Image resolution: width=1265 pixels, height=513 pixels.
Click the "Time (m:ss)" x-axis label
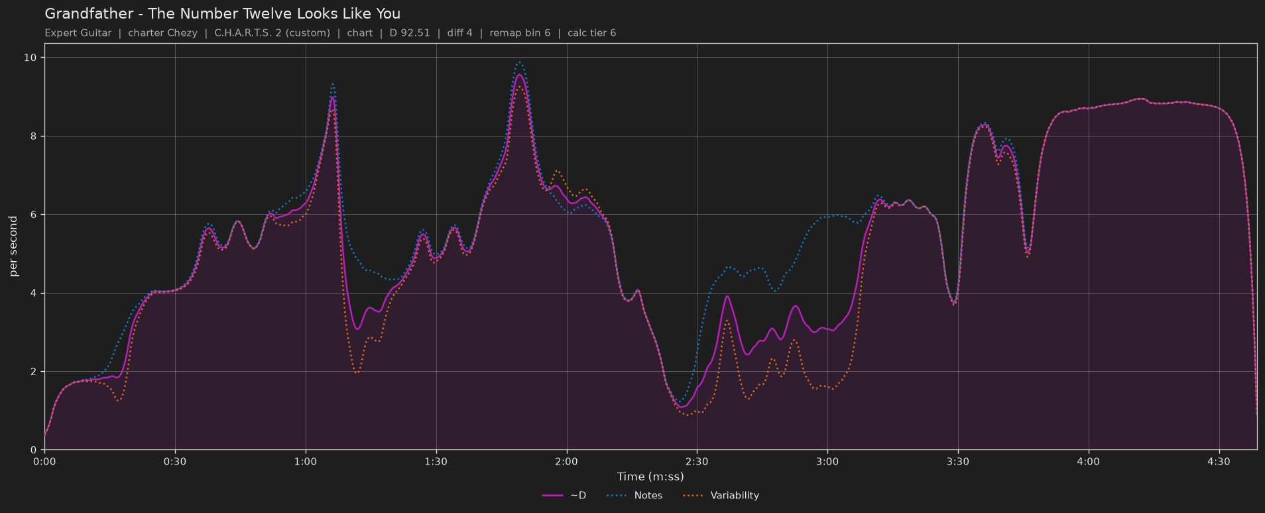[x=650, y=477]
